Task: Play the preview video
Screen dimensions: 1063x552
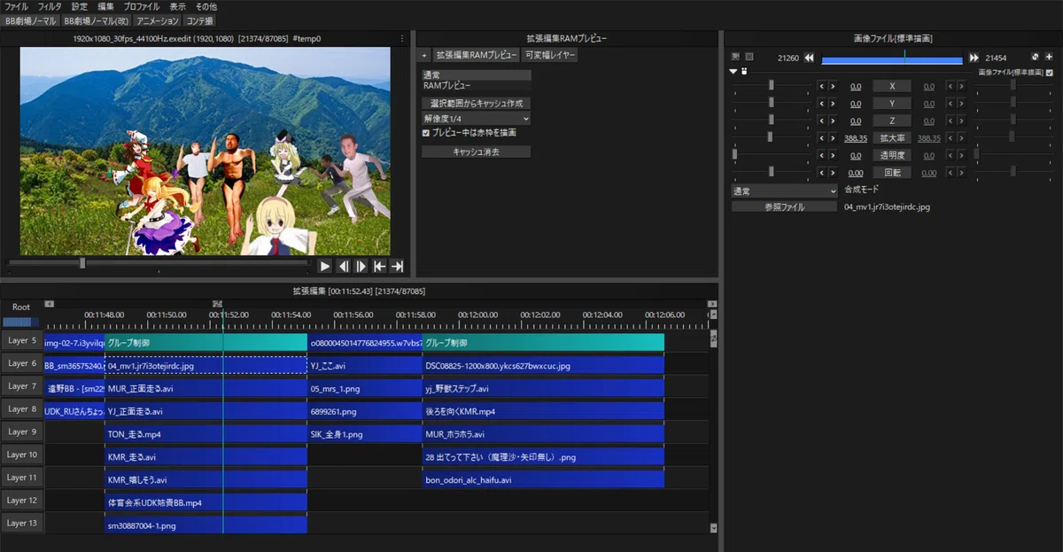Action: [x=325, y=266]
